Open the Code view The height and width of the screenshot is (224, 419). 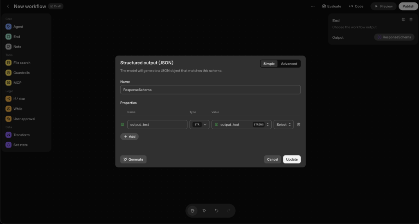(x=356, y=7)
